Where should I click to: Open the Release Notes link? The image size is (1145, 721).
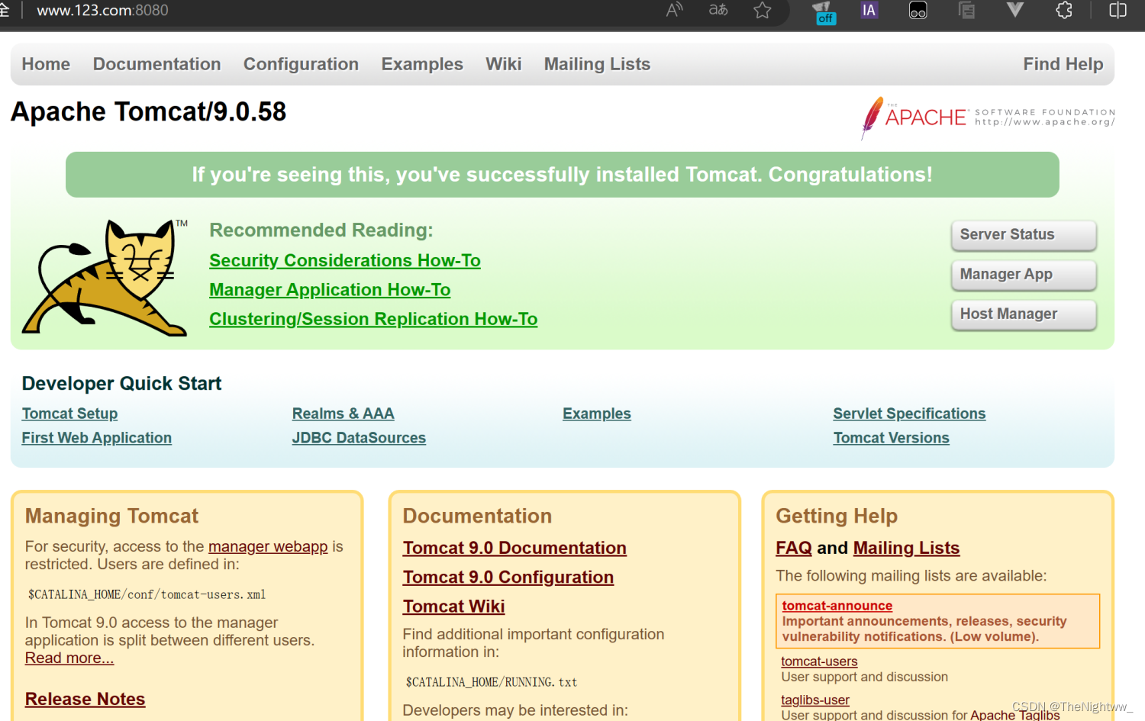pyautogui.click(x=85, y=699)
